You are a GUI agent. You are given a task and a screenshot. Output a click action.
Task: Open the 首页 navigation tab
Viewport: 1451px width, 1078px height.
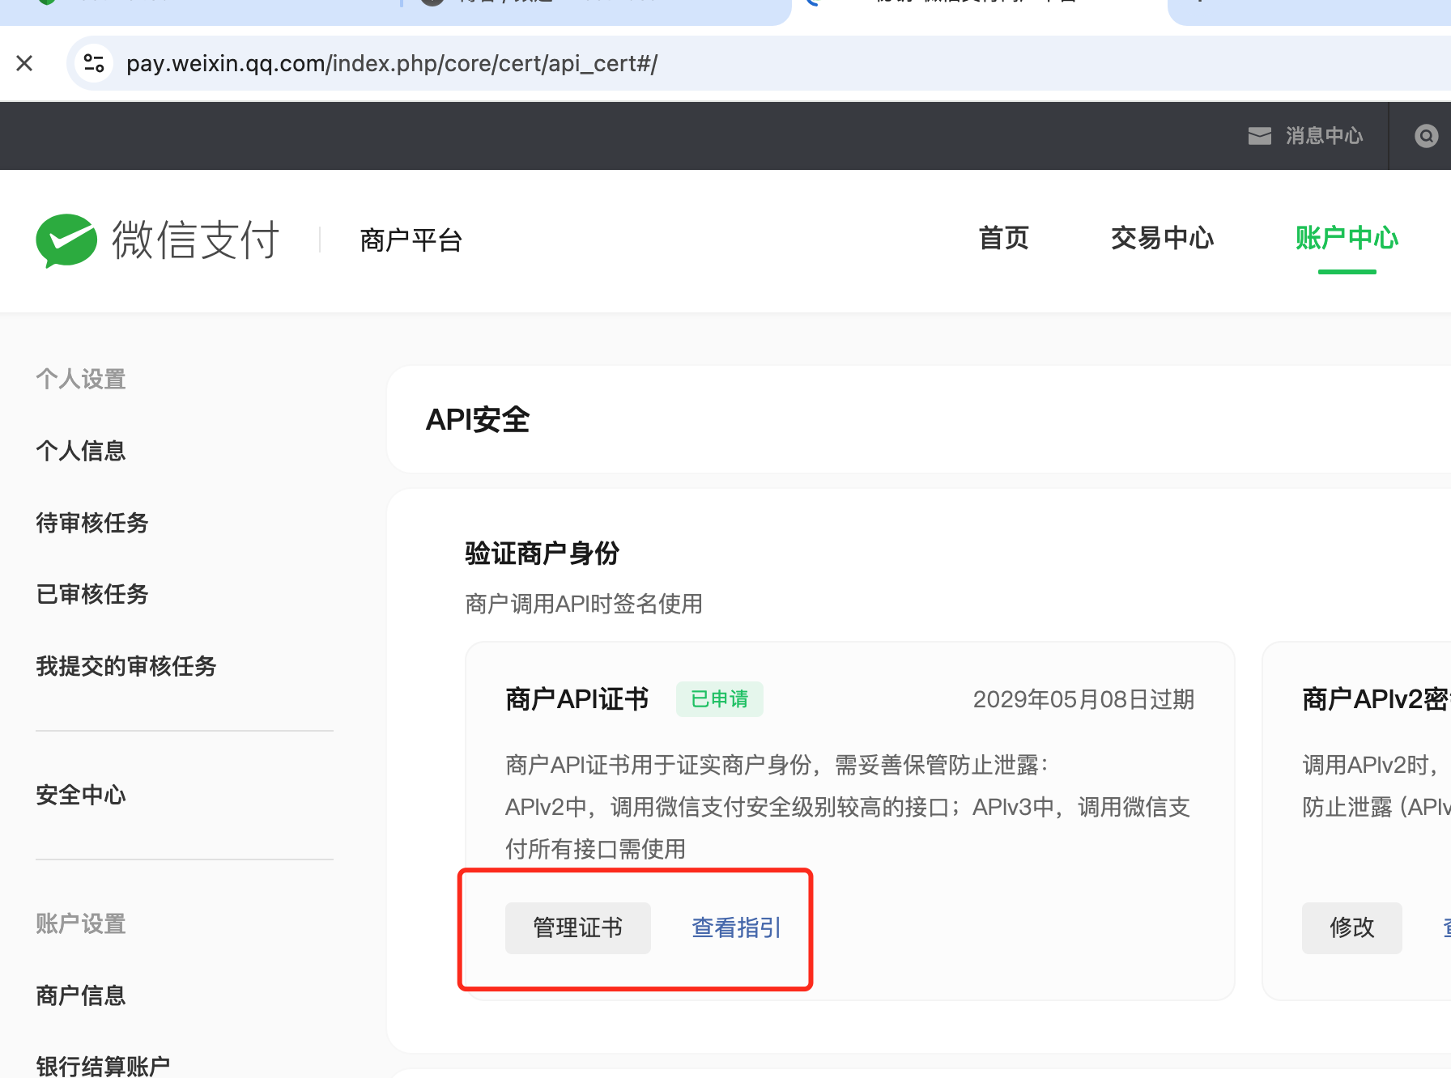[x=1003, y=239]
